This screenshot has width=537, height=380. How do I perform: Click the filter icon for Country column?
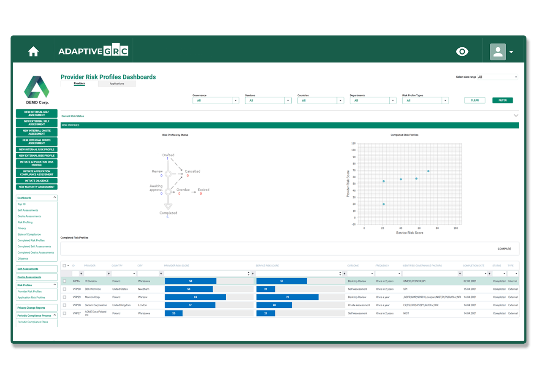(x=134, y=274)
